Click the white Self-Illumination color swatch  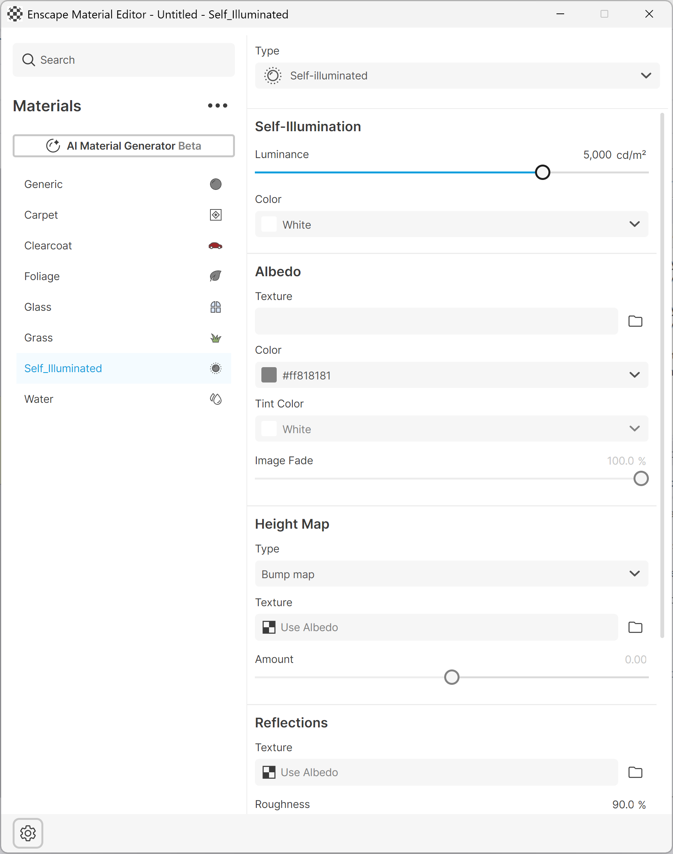[x=269, y=224]
